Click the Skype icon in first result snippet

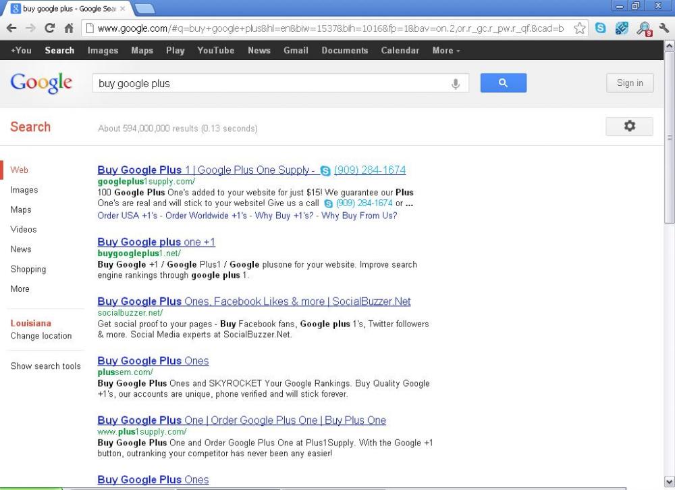coord(329,203)
